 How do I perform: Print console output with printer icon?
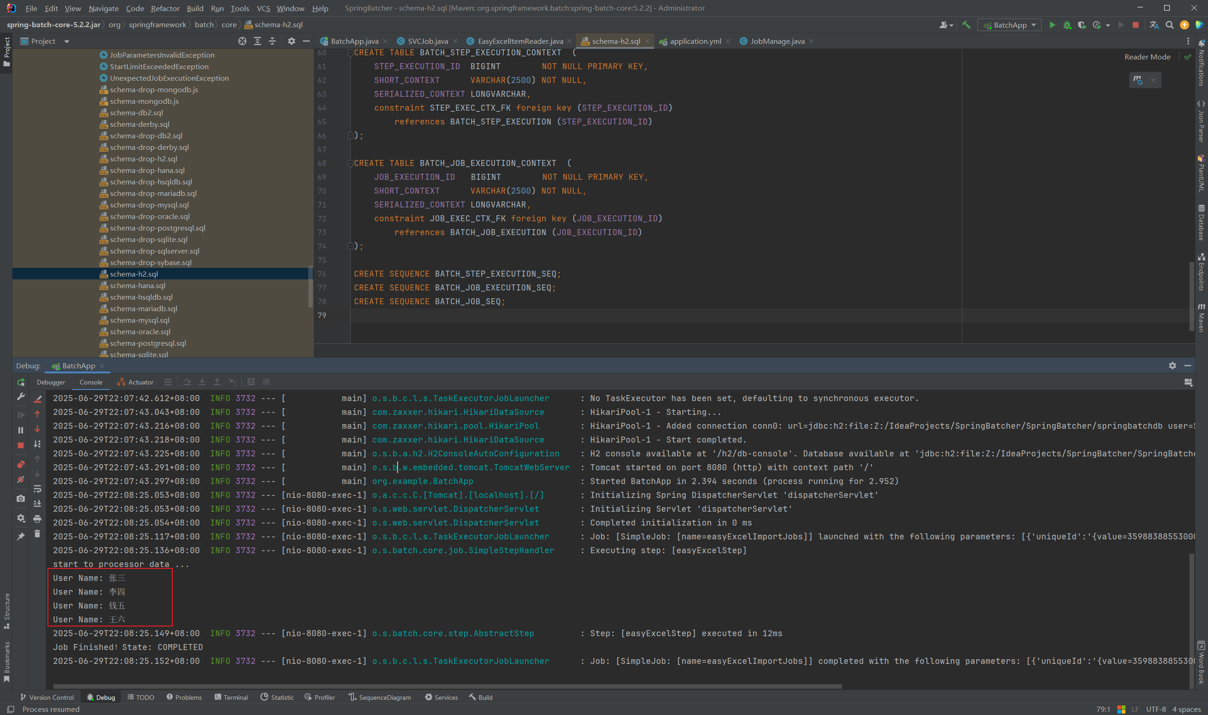37,519
